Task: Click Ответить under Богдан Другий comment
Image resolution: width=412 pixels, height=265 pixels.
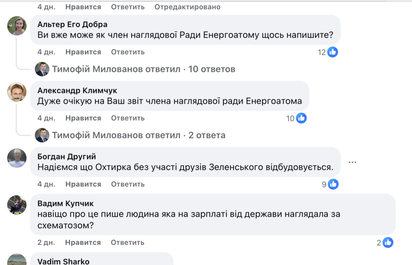Action: (128, 184)
